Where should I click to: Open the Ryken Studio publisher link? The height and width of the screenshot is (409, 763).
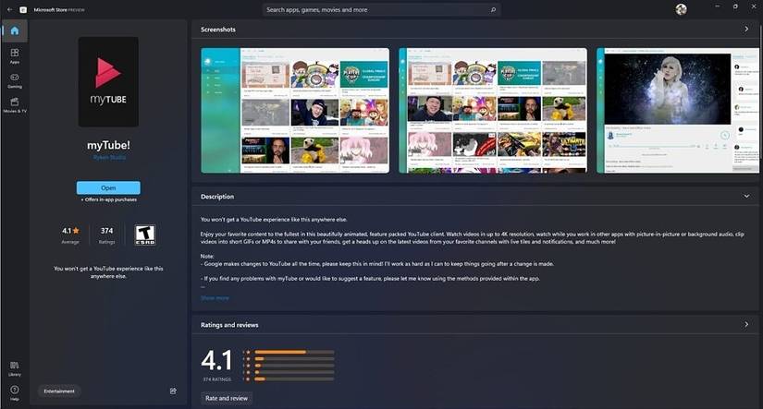tap(109, 157)
